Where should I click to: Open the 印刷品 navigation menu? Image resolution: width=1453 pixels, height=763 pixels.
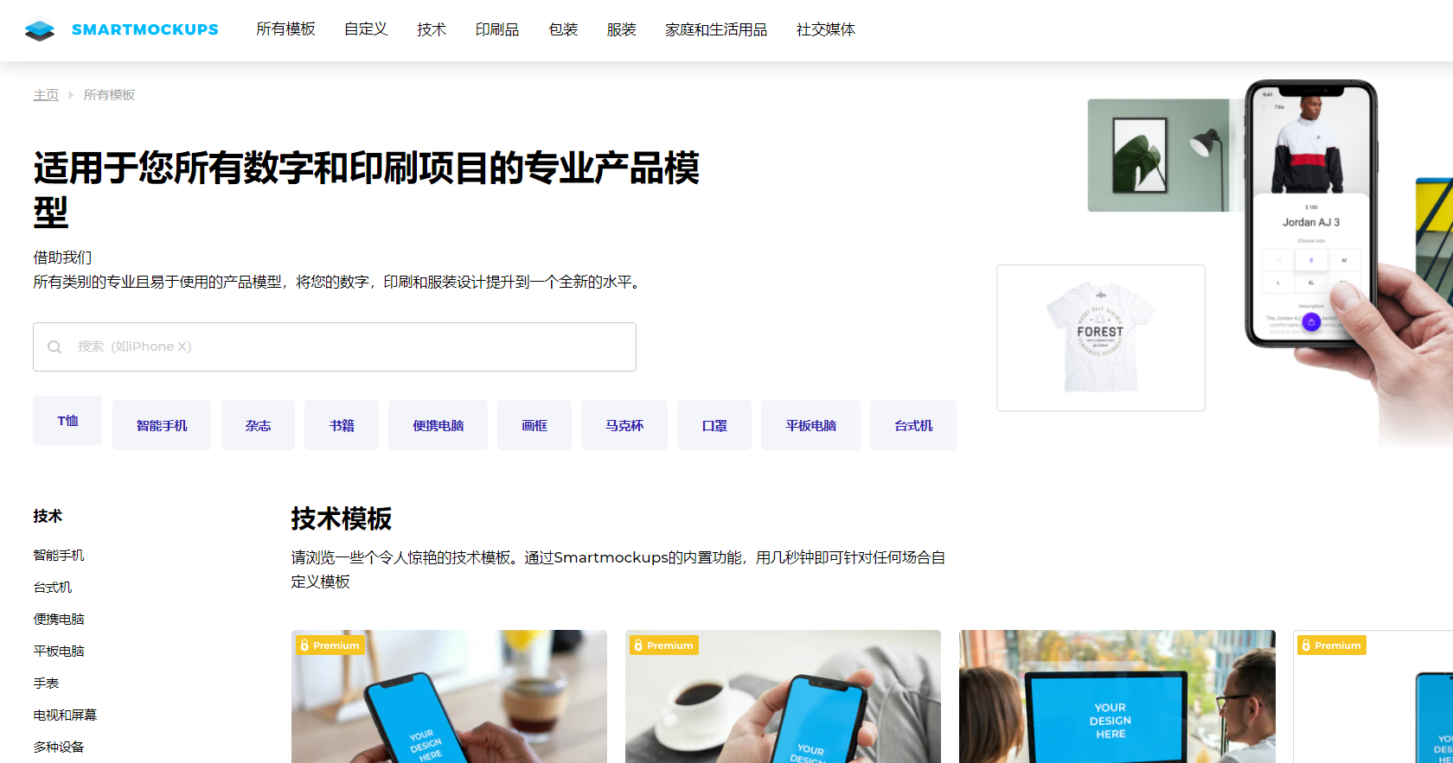point(497,29)
